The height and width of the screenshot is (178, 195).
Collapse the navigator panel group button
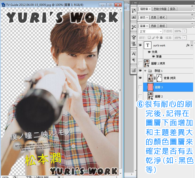[192, 6]
